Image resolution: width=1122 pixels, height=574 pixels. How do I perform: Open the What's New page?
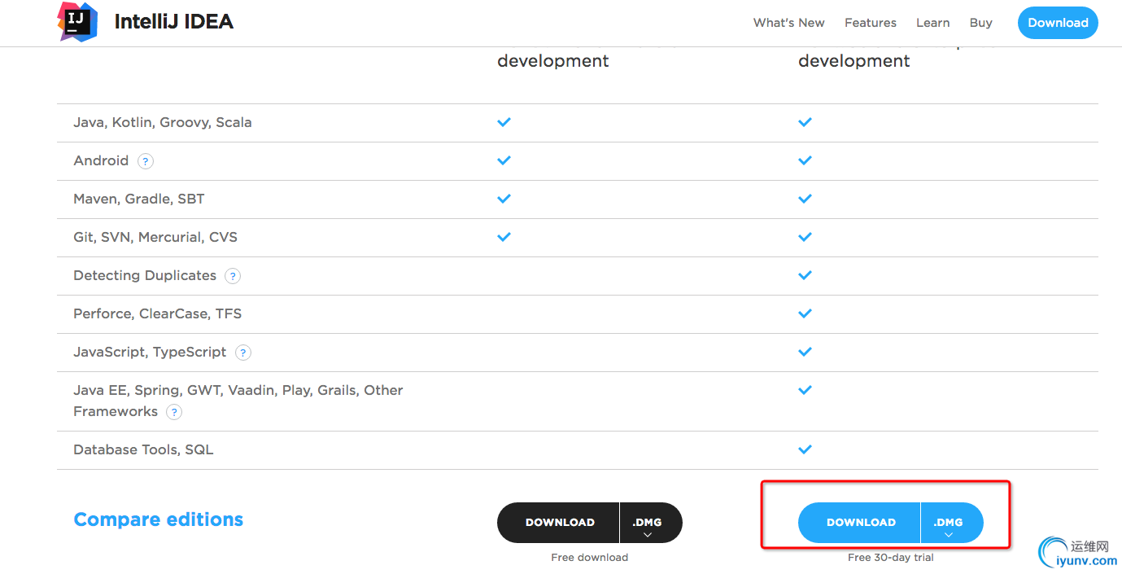click(x=788, y=23)
